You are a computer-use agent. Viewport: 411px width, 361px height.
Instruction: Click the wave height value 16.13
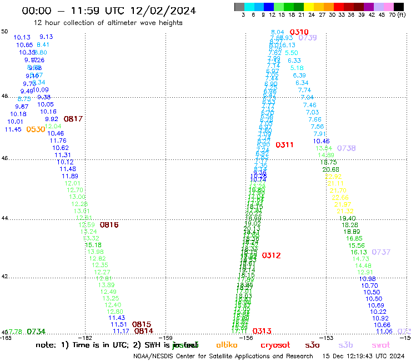[359, 252]
